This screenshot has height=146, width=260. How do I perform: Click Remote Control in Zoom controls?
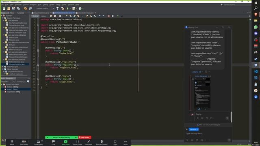(102, 142)
